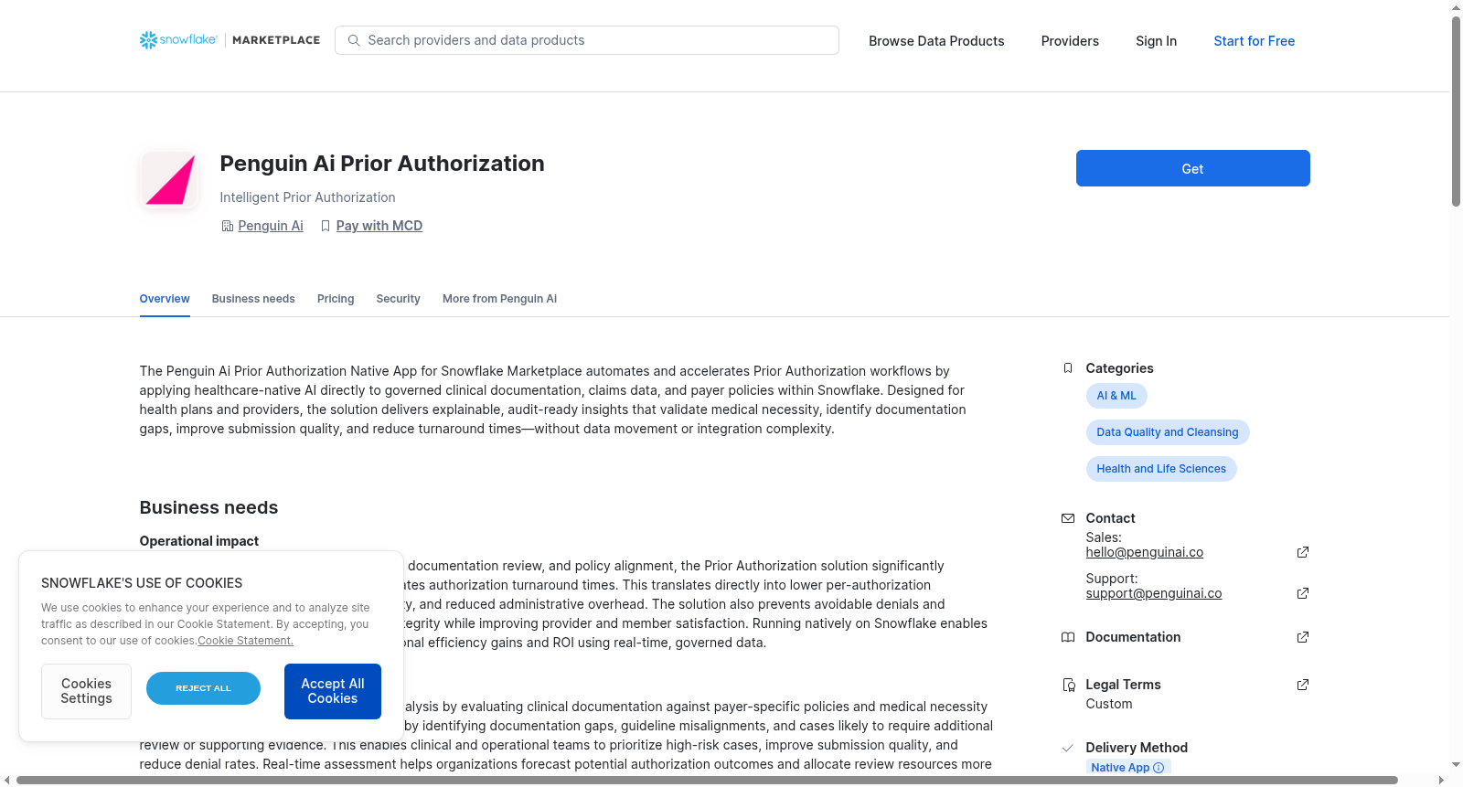Click the Penguin Ai product logo
The image size is (1463, 787).
tap(170, 180)
